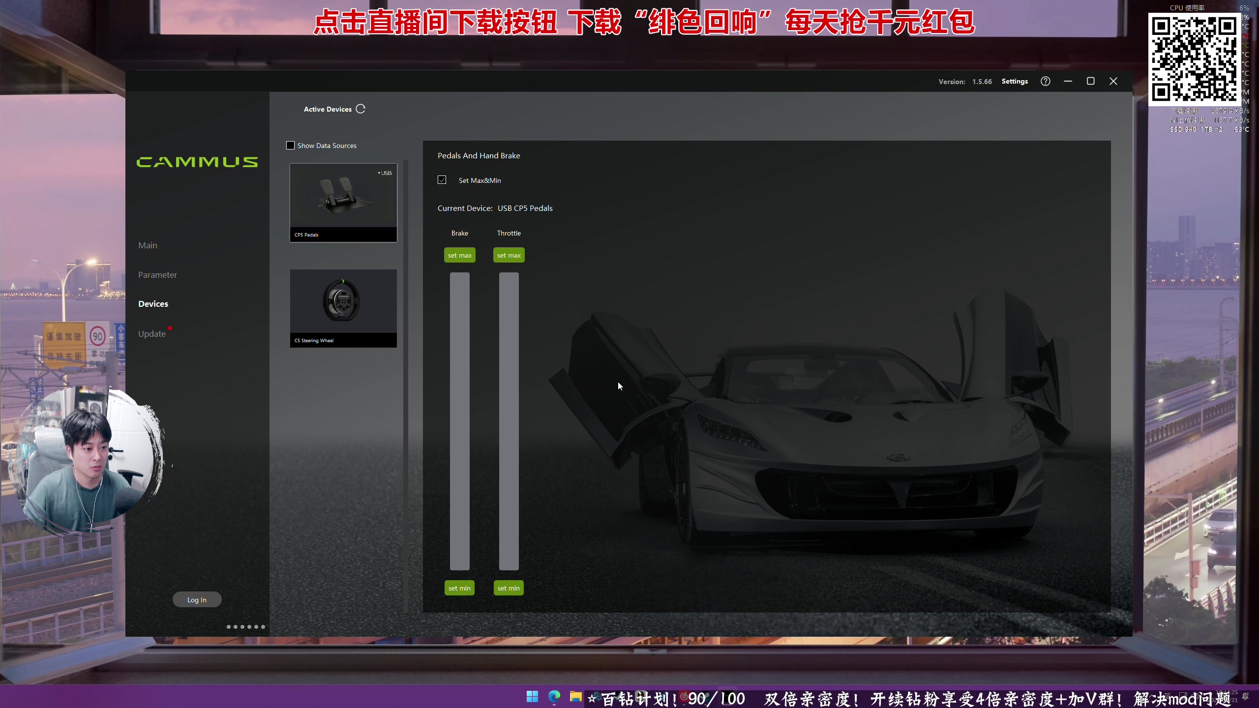This screenshot has width=1259, height=708.
Task: Click the Throttle level bar
Action: pyautogui.click(x=509, y=421)
